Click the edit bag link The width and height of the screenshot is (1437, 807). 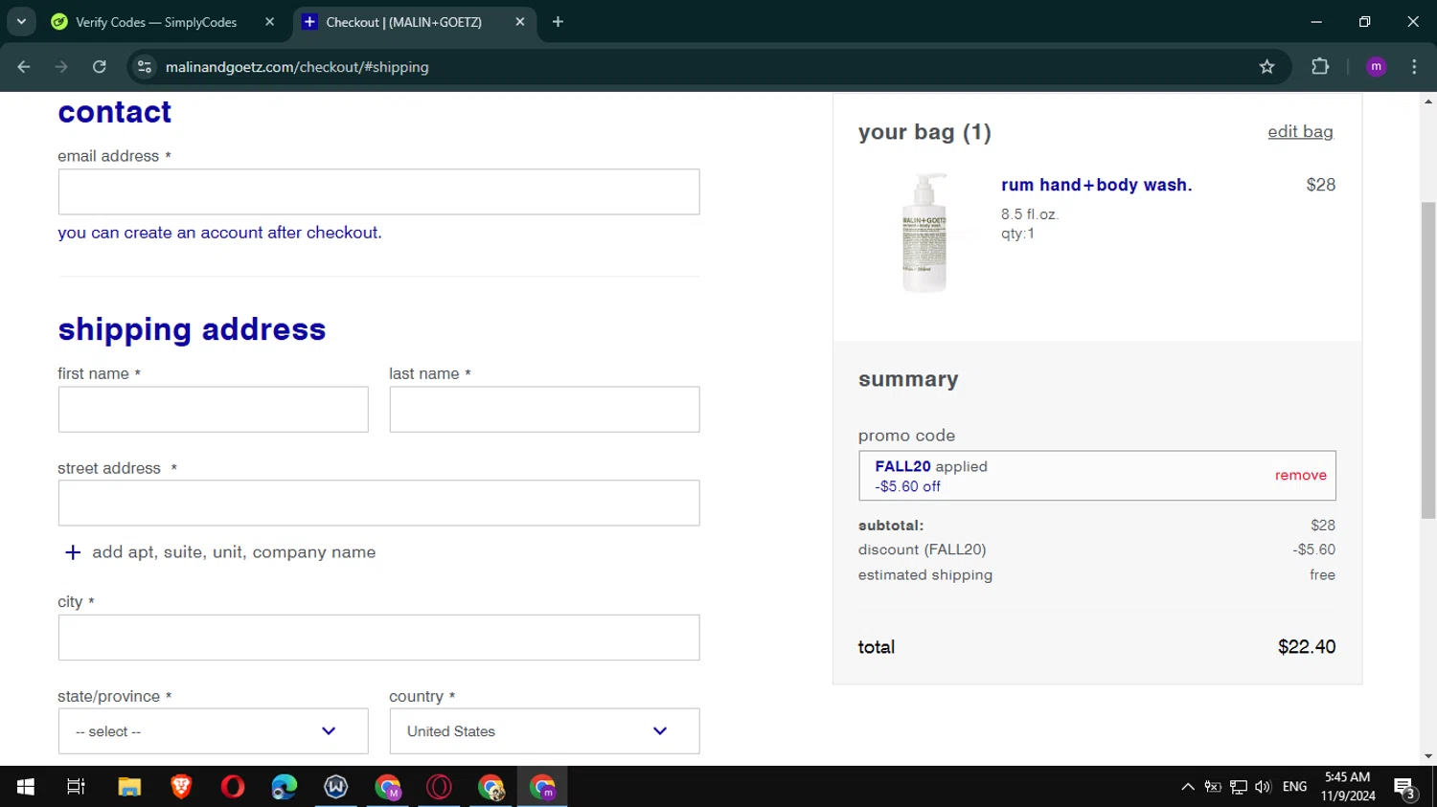click(x=1300, y=132)
